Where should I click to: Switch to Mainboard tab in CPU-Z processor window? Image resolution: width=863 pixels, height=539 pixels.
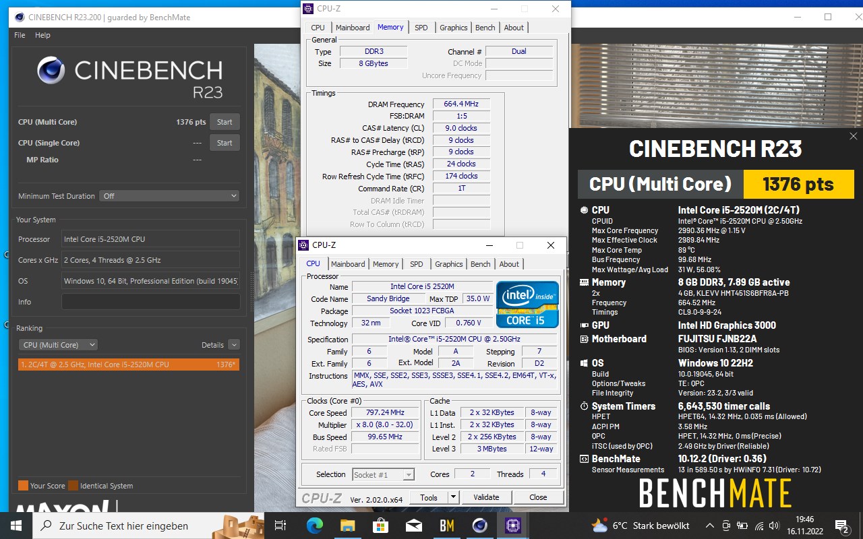348,264
